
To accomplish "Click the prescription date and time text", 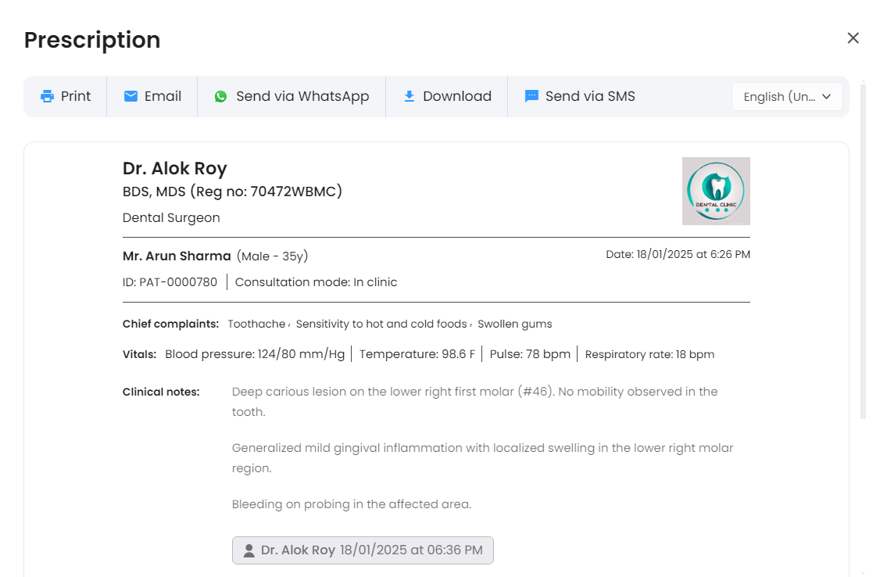I will [x=678, y=255].
